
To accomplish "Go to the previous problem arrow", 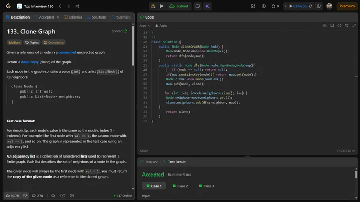I will pyautogui.click(x=60, y=6).
